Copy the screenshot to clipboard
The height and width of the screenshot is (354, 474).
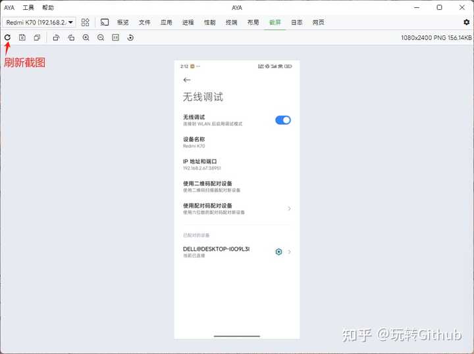(x=37, y=37)
